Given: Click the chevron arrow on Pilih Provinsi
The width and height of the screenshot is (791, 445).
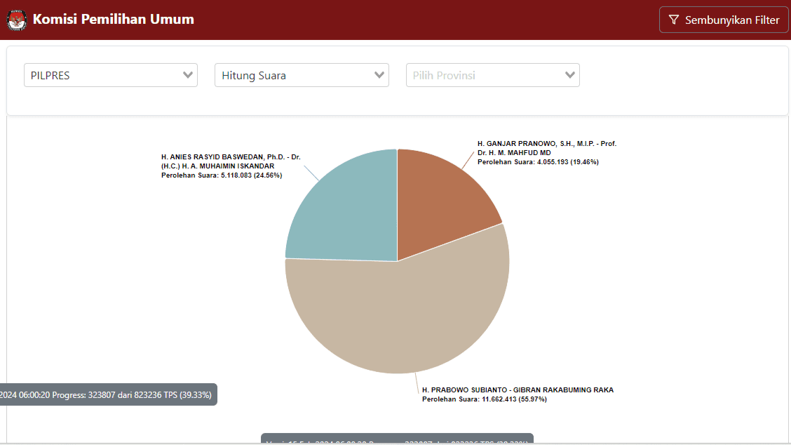Looking at the screenshot, I should coord(570,75).
